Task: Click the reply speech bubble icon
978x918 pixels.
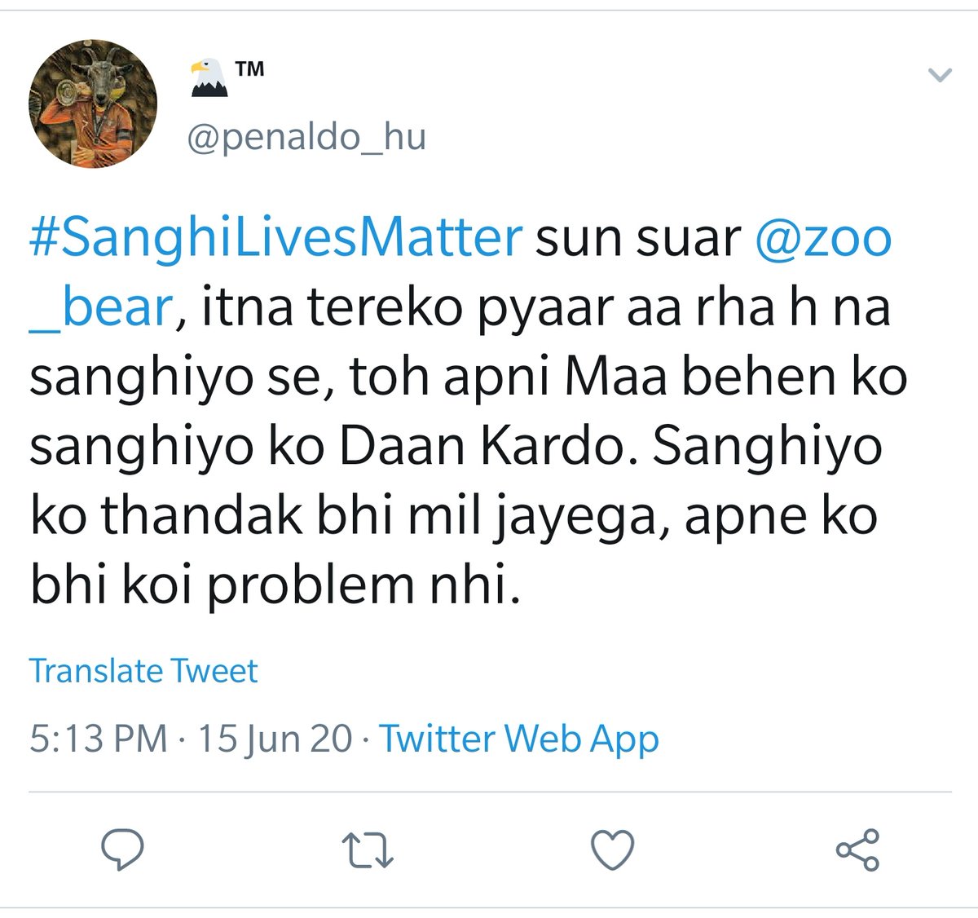Action: pos(122,850)
